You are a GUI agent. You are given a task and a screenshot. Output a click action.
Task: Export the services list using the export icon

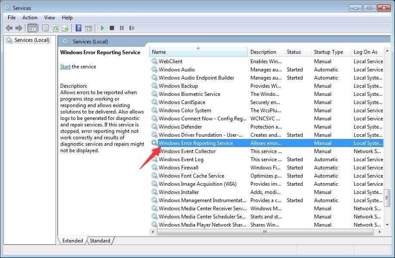click(65, 28)
